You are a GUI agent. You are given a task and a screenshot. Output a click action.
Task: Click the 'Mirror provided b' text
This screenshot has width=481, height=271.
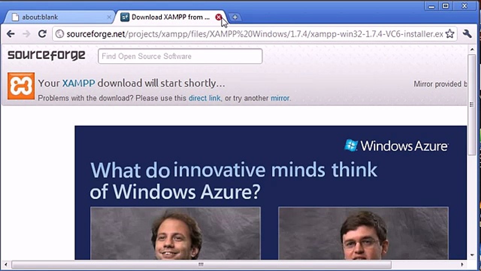[440, 84]
